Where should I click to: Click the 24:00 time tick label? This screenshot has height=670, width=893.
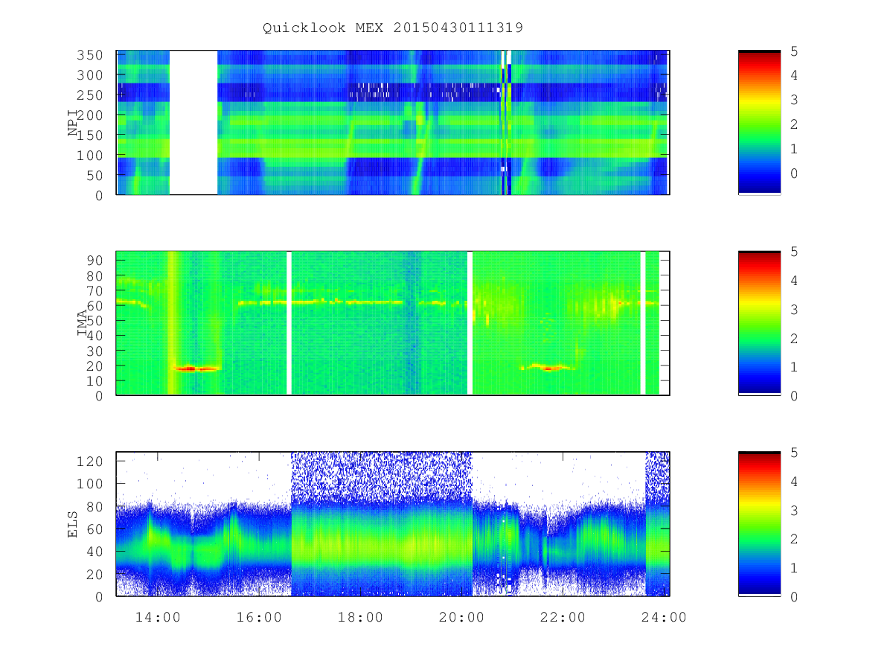coord(664,617)
